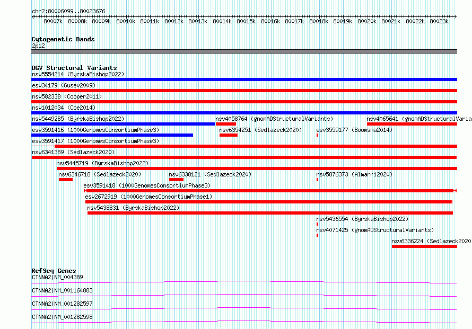Viewport: 472px width, 329px height.
Task: Select RefSeq Genes track heading
Action: point(54,271)
